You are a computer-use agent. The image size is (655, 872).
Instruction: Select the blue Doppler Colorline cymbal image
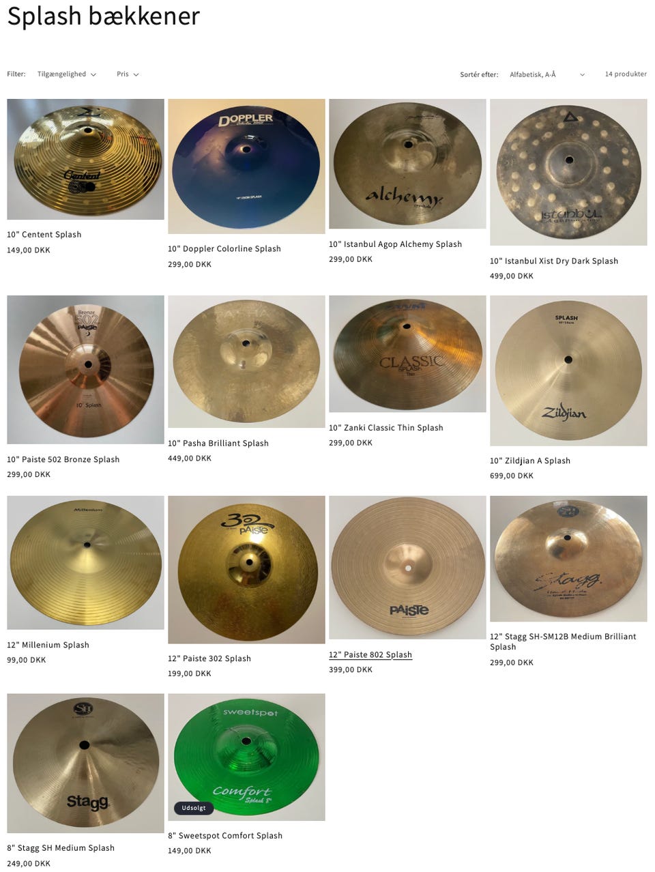pyautogui.click(x=246, y=166)
